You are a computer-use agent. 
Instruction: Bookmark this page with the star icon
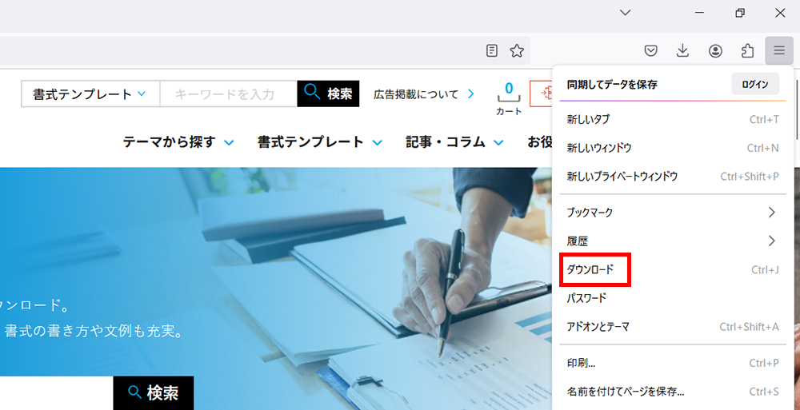[x=517, y=50]
